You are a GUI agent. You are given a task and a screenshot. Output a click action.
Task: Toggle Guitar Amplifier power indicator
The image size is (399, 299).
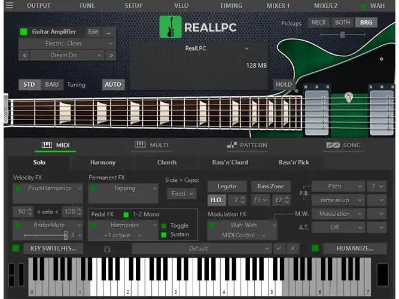coord(24,32)
